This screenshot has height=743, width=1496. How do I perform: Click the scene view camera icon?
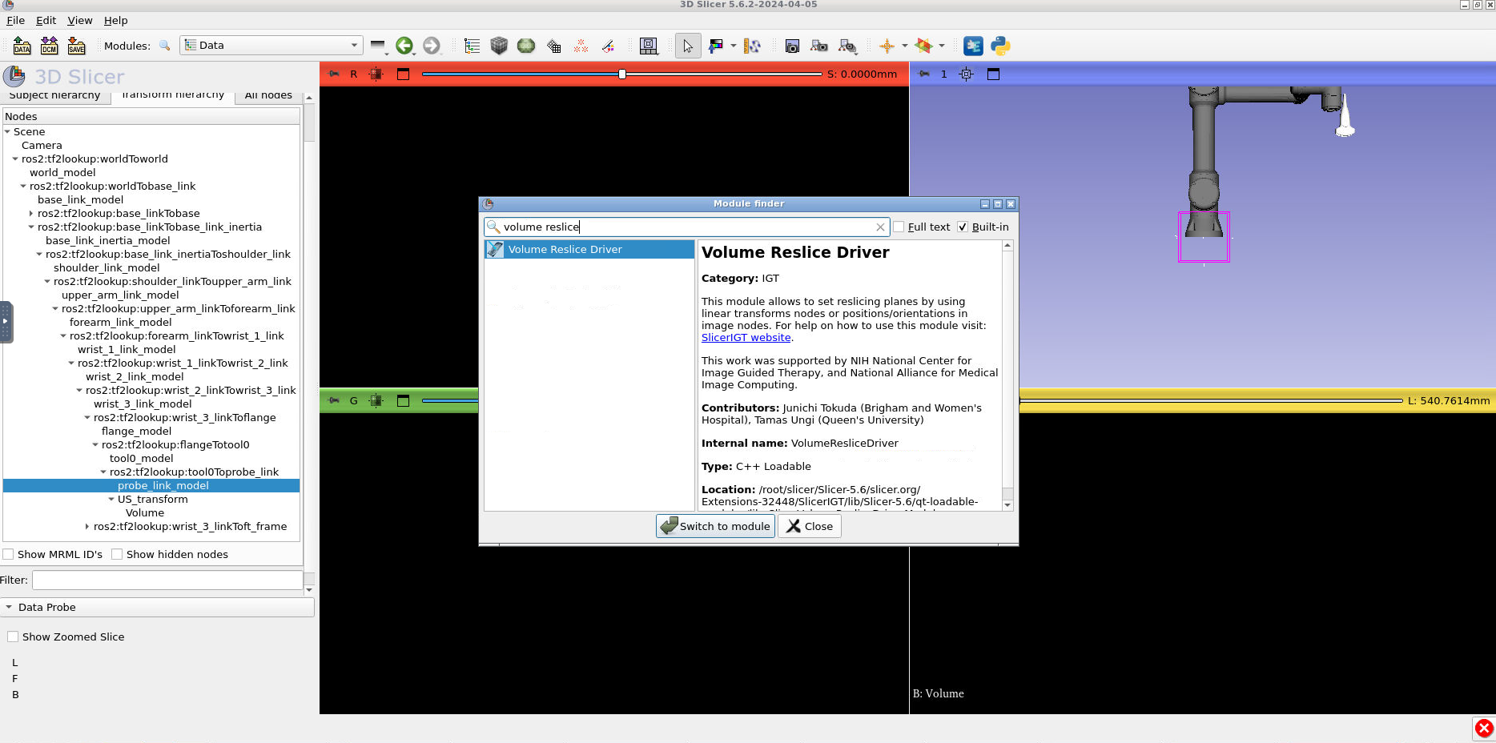(819, 46)
